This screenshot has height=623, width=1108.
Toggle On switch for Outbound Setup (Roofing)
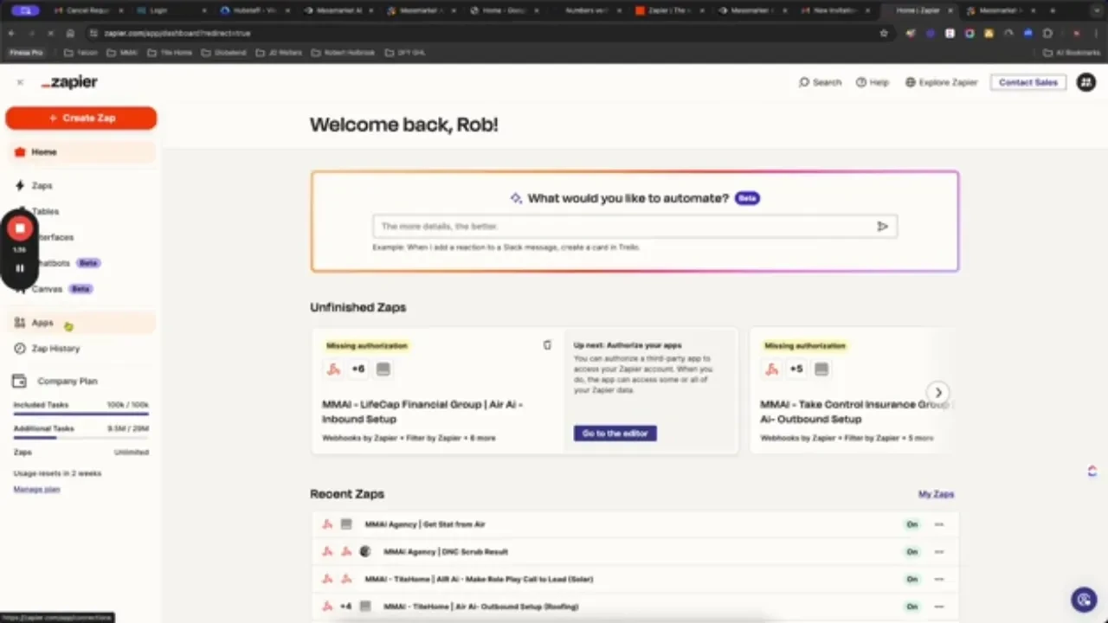coord(912,607)
